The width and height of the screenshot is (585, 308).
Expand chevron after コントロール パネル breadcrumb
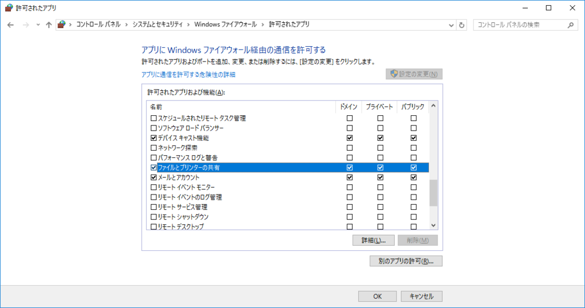click(126, 25)
